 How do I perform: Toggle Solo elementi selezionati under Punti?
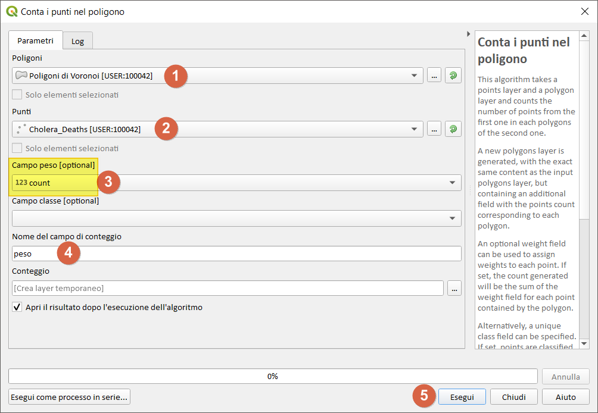click(17, 148)
